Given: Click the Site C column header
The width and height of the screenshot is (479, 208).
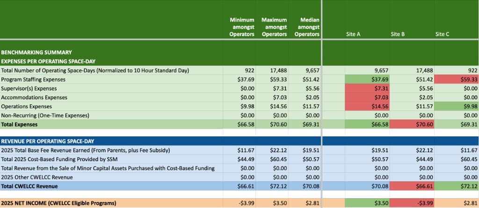Looking at the screenshot, I should [x=442, y=34].
